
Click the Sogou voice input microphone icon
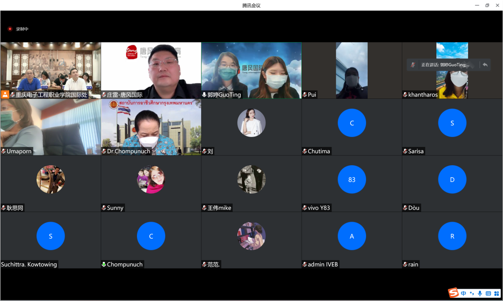click(480, 293)
